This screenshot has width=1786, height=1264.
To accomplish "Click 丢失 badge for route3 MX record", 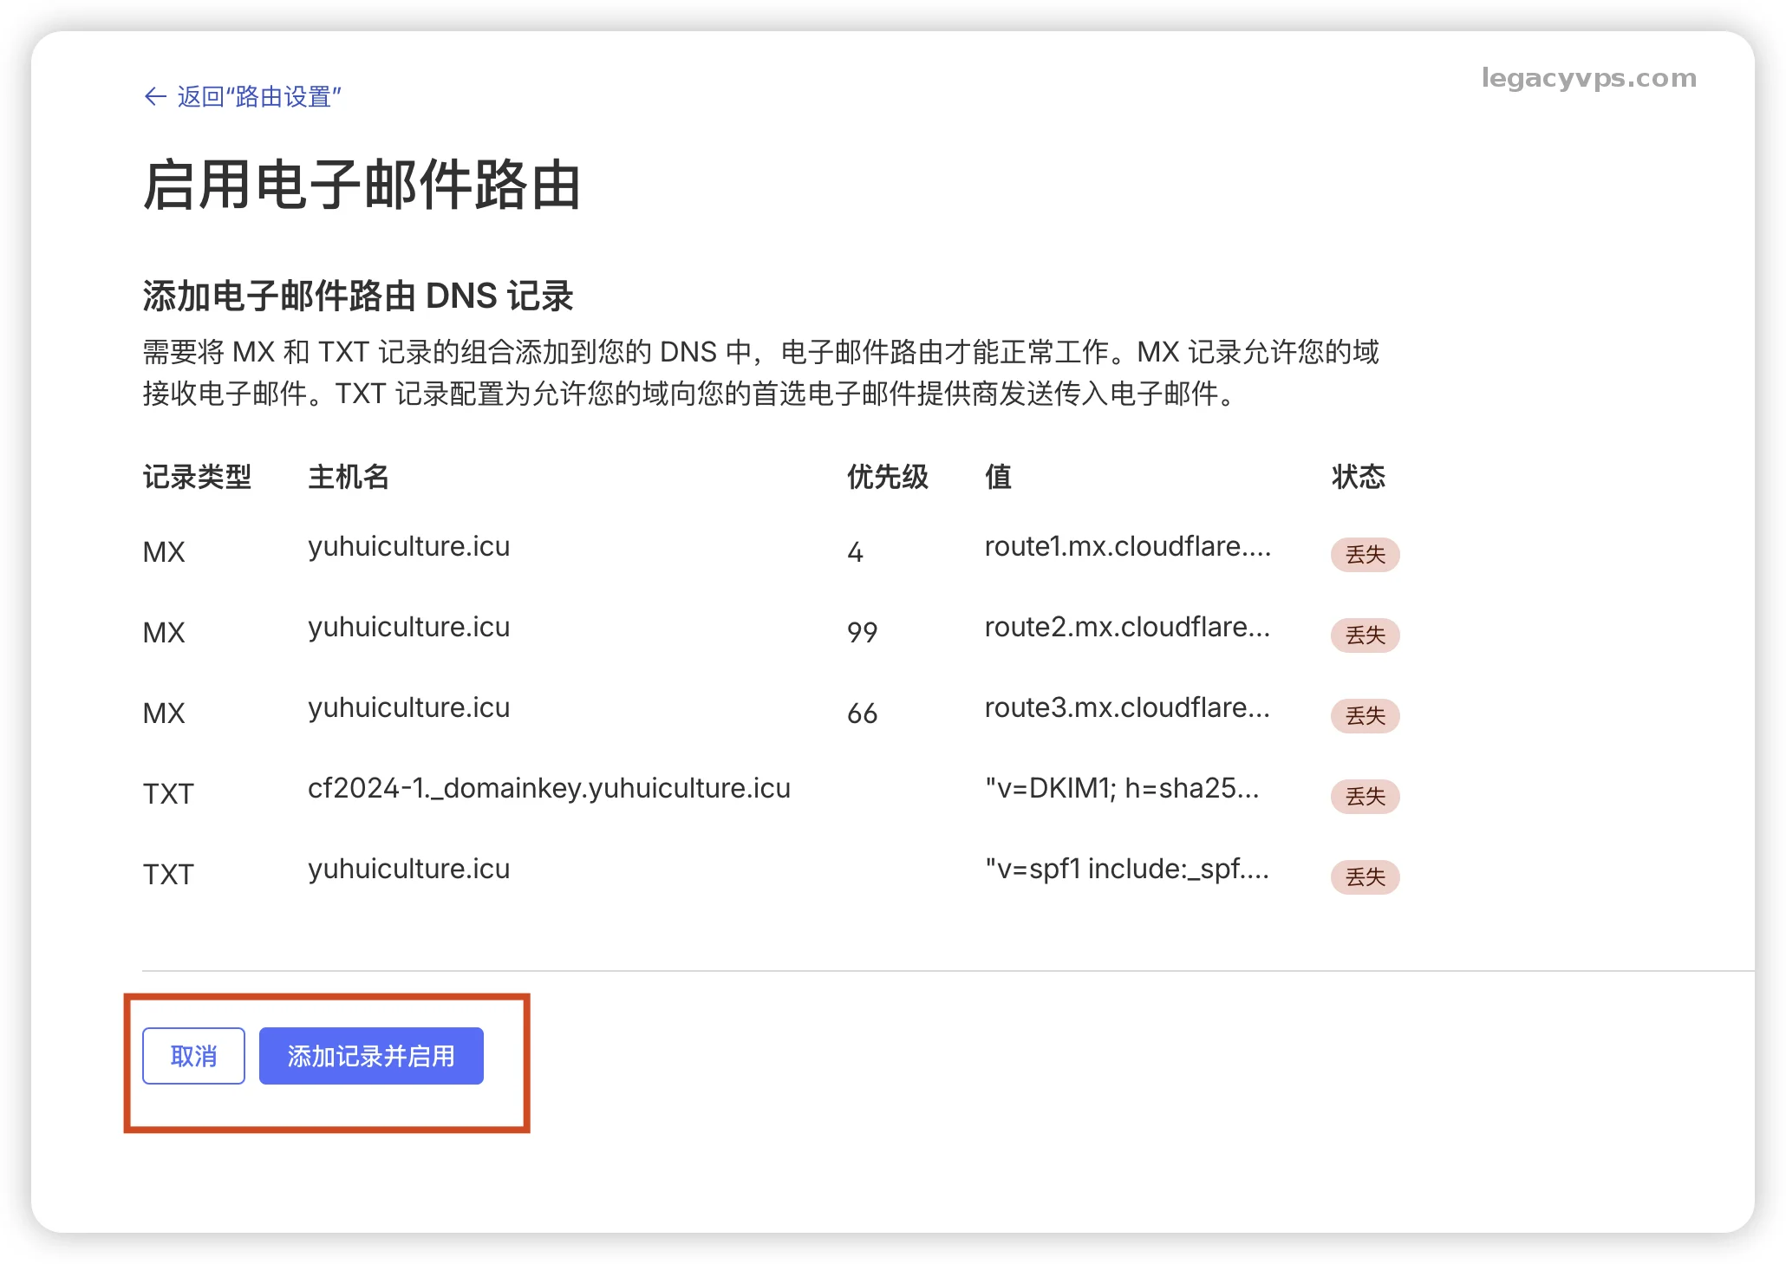I will (x=1365, y=715).
